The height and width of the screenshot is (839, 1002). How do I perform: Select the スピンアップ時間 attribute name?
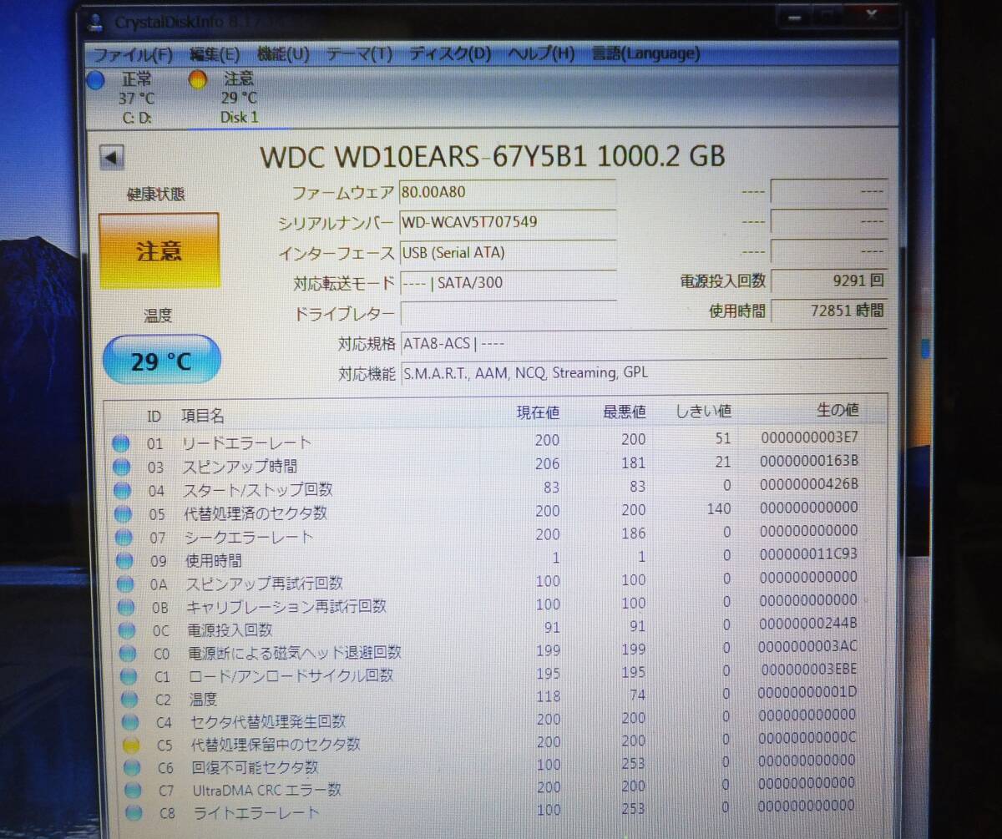point(240,466)
